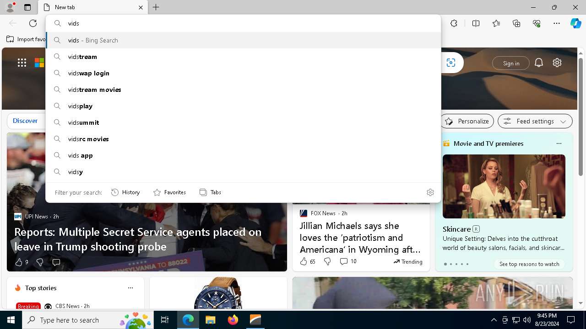Open the Skincare show thumbnail
The image size is (586, 329).
coord(504,186)
